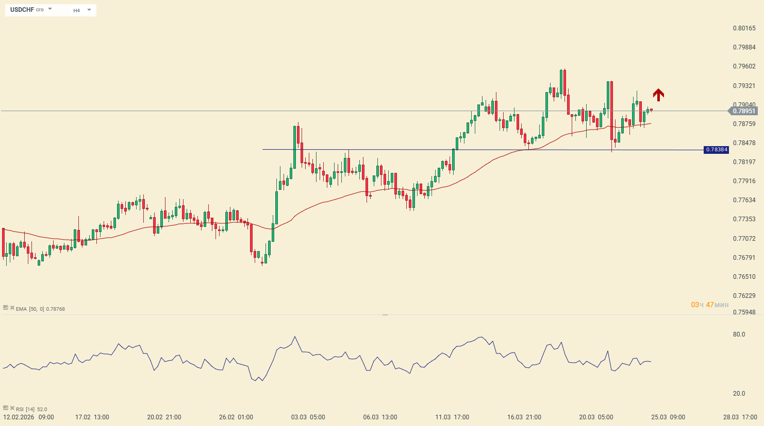
Task: Open RSI indicator settings icon
Action: click(6, 408)
